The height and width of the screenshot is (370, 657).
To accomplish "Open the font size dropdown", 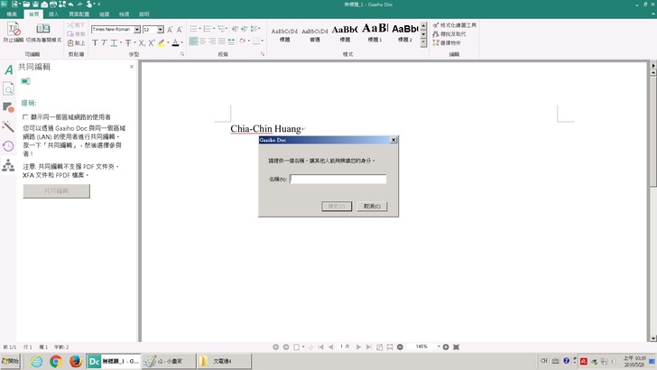I will tap(161, 30).
